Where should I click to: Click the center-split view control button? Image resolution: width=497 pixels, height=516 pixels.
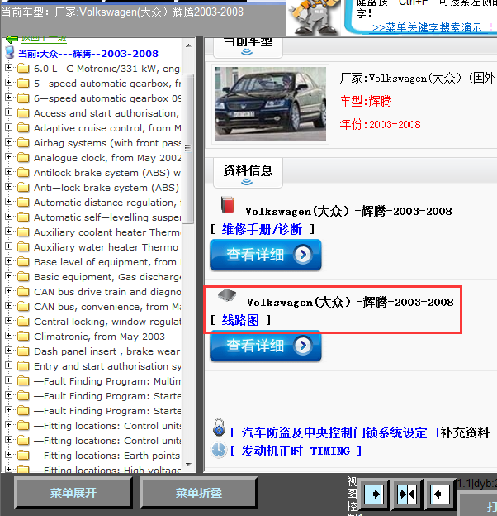tap(407, 494)
